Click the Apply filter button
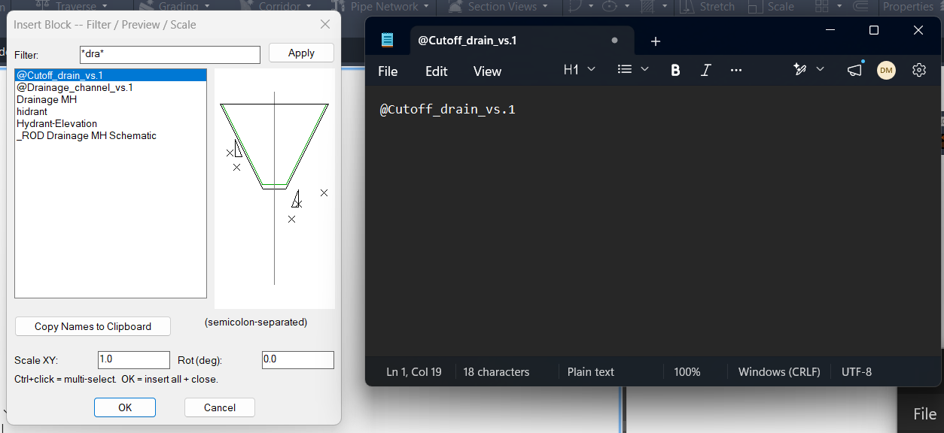 coord(301,53)
